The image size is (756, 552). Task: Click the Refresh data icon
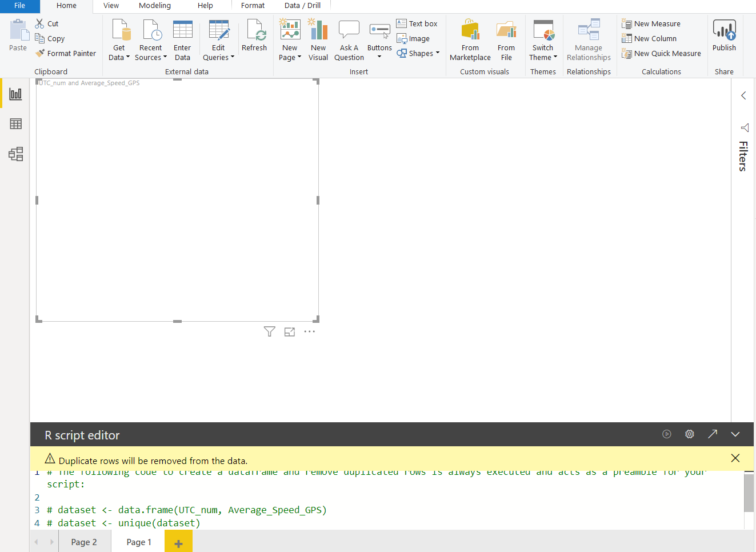tap(256, 30)
